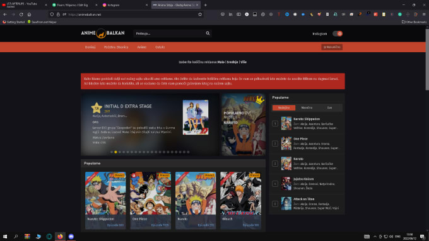The height and width of the screenshot is (241, 429).
Task: Click the Instagram link in site header
Action: coord(320,33)
